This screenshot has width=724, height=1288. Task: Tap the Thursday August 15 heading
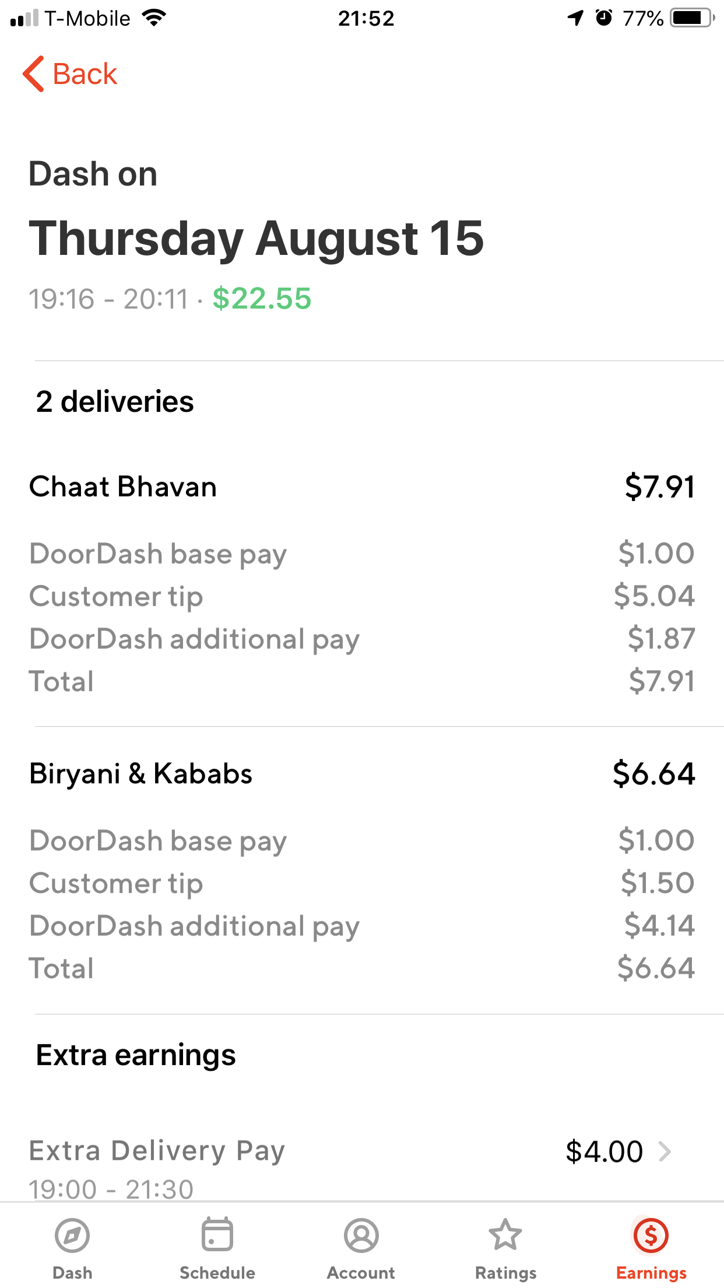point(256,238)
